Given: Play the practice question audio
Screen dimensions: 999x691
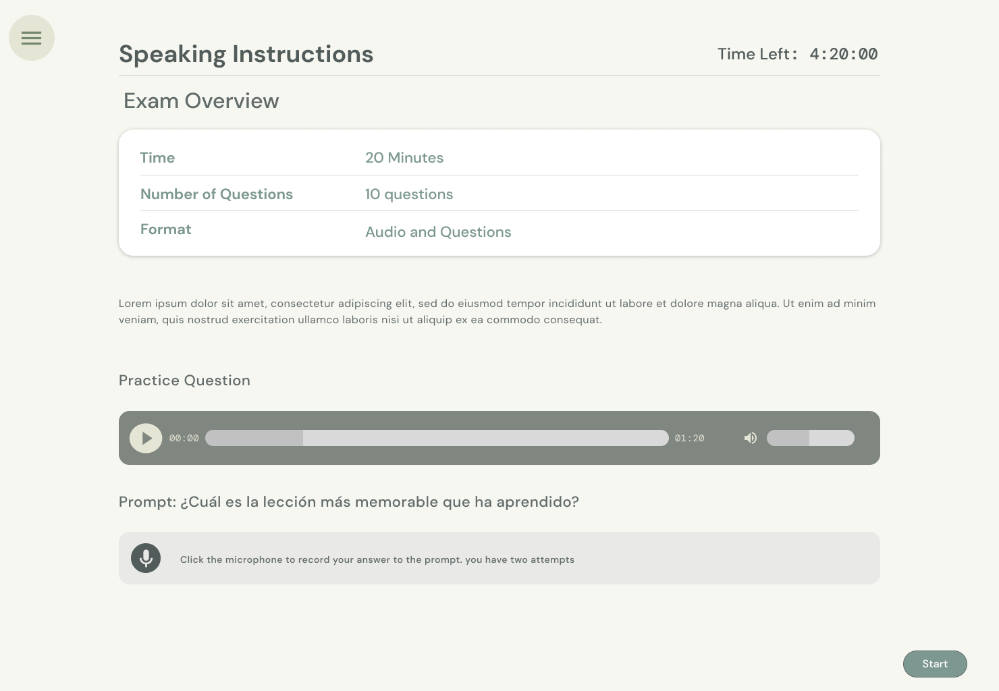Looking at the screenshot, I should coord(146,438).
